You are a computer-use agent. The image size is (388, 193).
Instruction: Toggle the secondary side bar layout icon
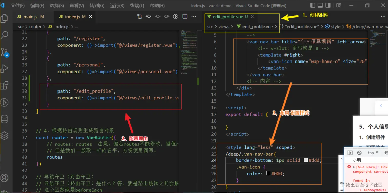pyautogui.click(x=328, y=5)
